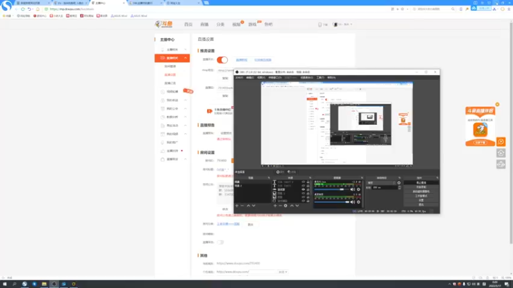The width and height of the screenshot is (513, 288).
Task: Adjust desktop audio volume slider in OBS mixer
Action: [x=332, y=202]
